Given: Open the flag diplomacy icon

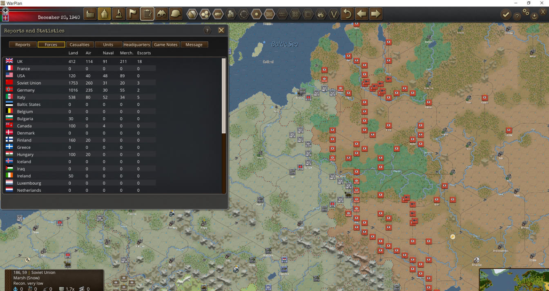Looking at the screenshot, I should (133, 14).
